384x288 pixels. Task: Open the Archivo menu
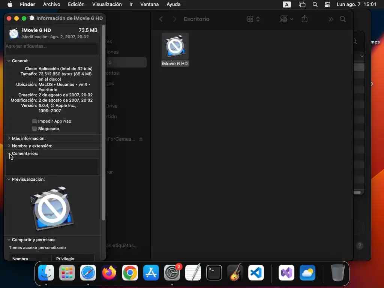[x=51, y=4]
